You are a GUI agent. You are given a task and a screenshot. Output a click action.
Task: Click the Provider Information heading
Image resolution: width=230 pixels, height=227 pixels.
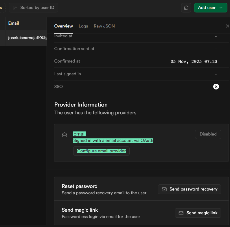81,105
